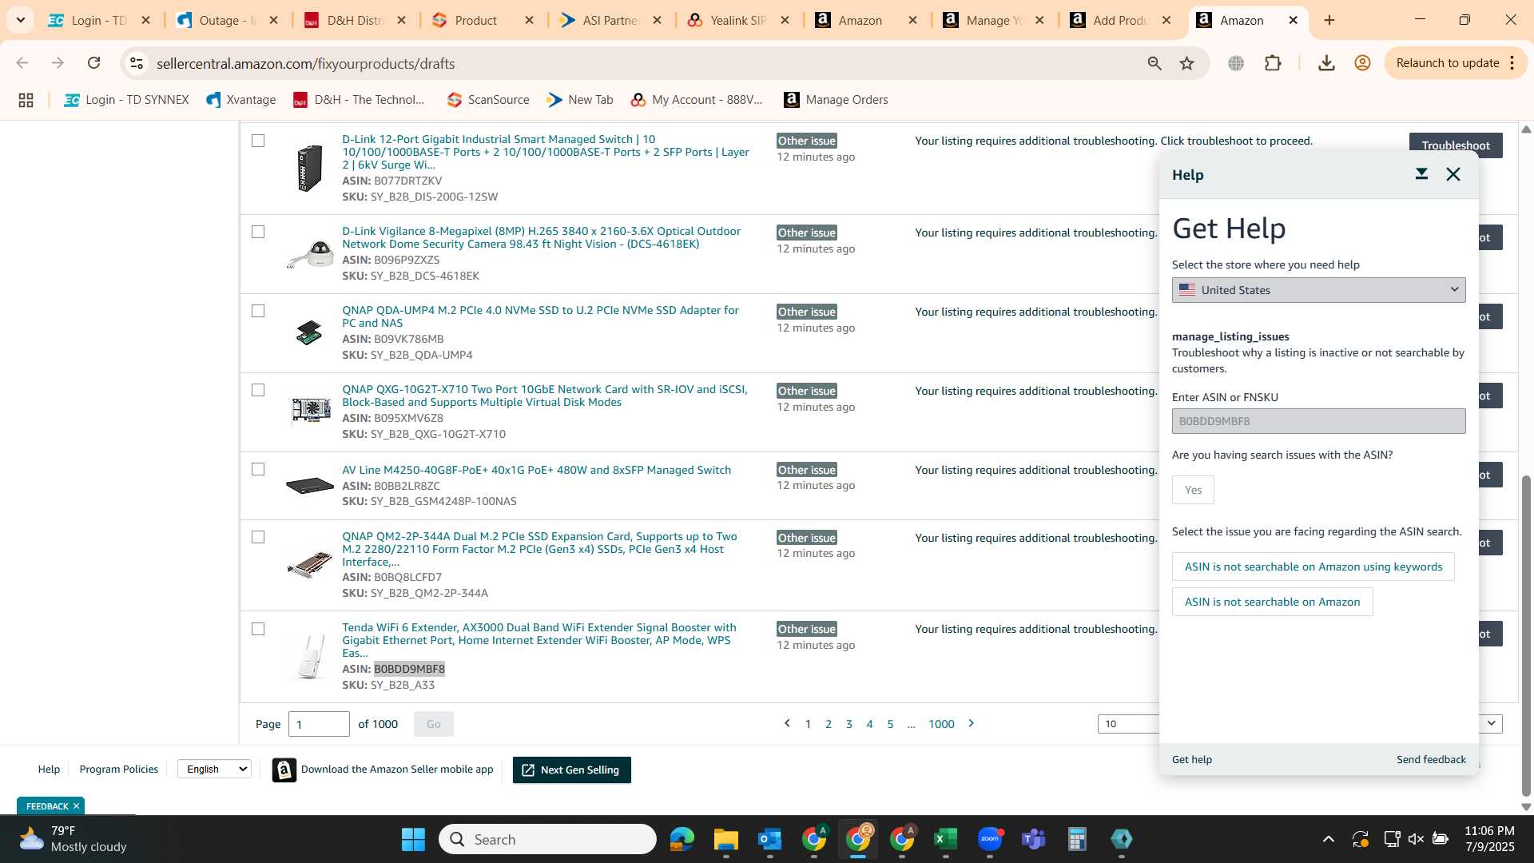The image size is (1534, 863).
Task: Click inside the Page number input field
Action: [319, 724]
